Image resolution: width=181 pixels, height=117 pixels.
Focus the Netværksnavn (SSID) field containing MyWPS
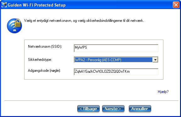point(116,48)
